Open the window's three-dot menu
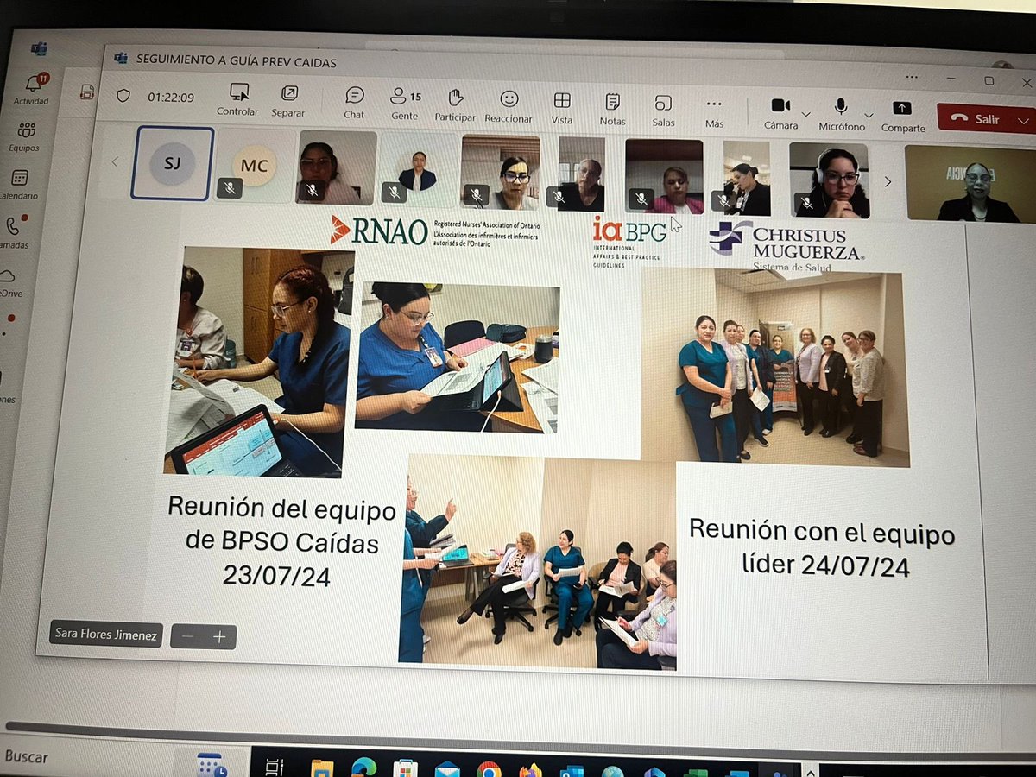 [x=913, y=78]
